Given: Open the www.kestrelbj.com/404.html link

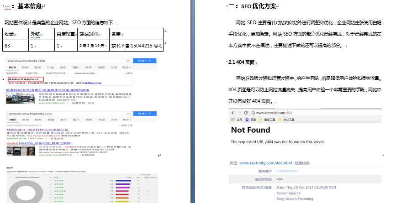Looking at the screenshot, I should (265, 163).
